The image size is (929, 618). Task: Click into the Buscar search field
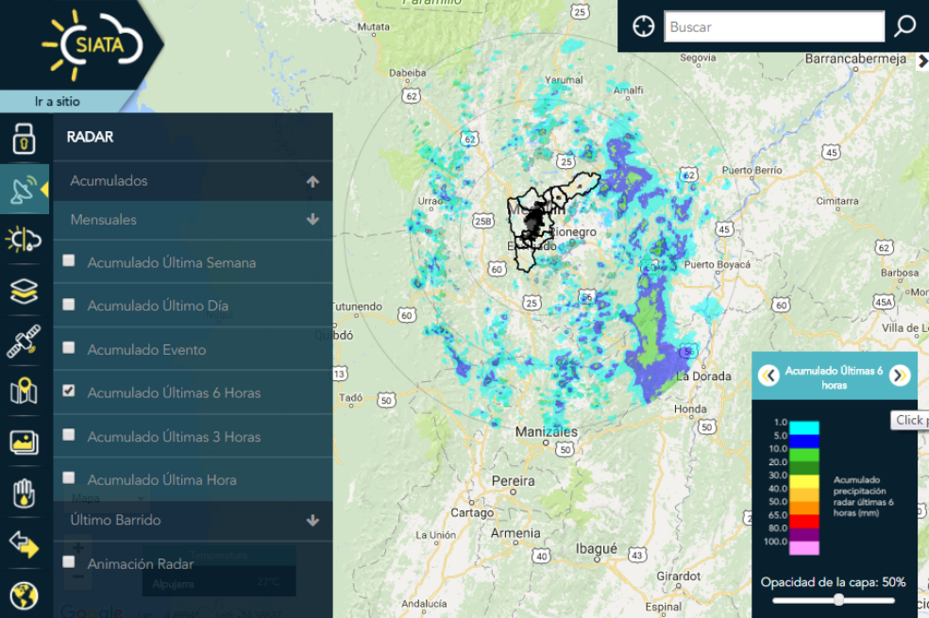click(774, 26)
